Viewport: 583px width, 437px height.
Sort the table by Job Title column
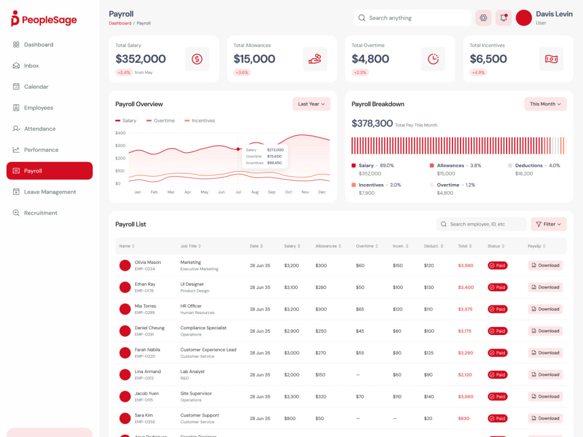click(191, 246)
